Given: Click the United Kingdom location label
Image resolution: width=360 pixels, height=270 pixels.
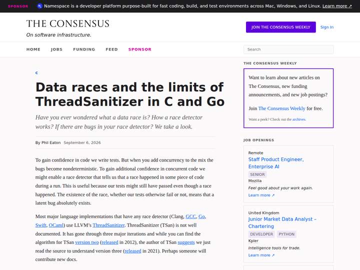Looking at the screenshot, I should pyautogui.click(x=263, y=213).
